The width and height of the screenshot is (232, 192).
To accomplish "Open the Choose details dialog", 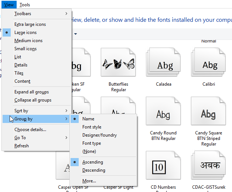I will [x=36, y=130].
